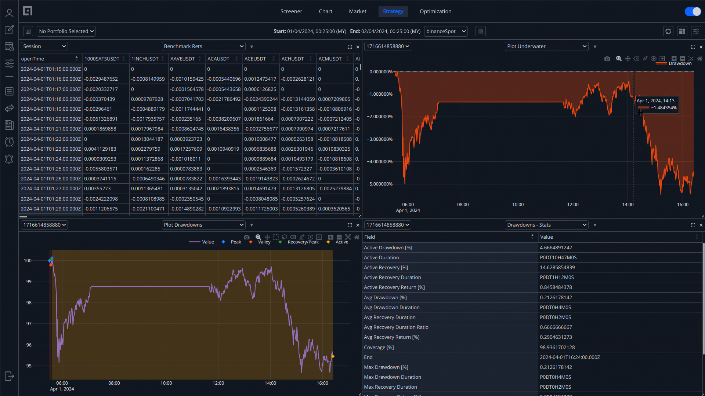Open the binanceSpot exchange dropdown

[446, 32]
